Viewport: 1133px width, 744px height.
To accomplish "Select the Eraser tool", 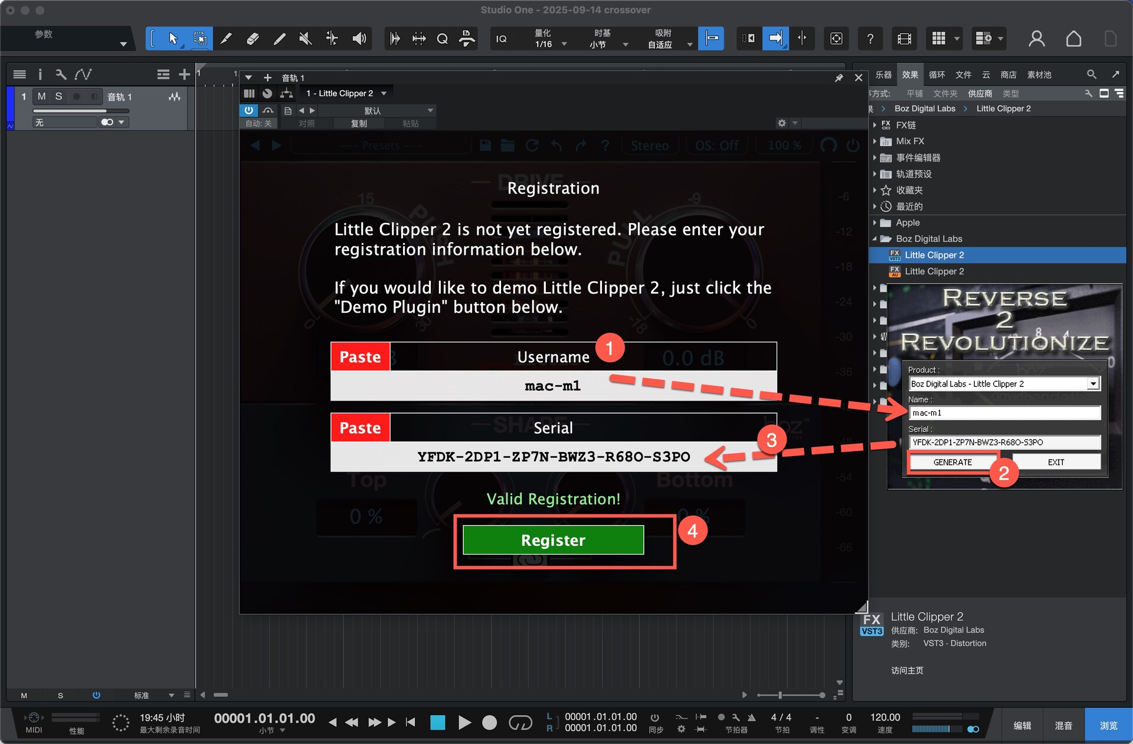I will click(253, 39).
